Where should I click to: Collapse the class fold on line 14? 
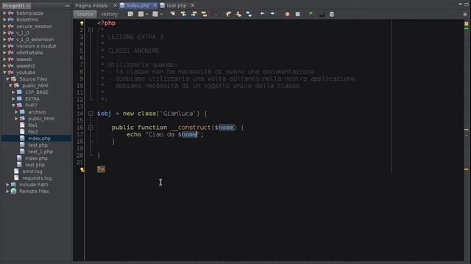[x=91, y=114]
